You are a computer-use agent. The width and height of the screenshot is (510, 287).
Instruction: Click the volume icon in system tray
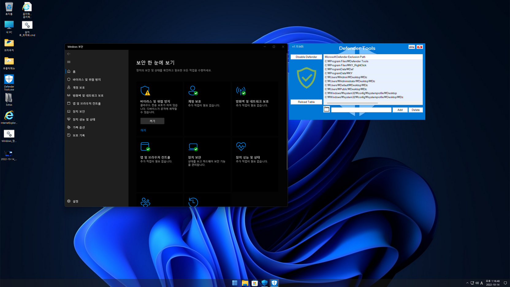coord(477,283)
